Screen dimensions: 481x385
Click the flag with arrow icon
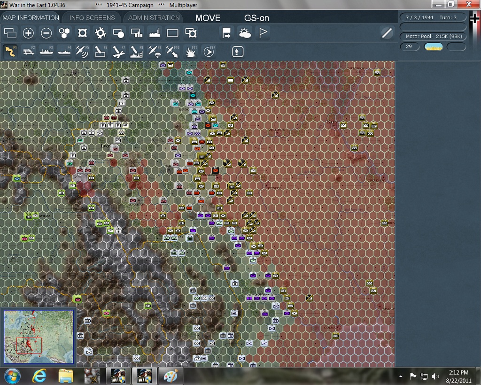(227, 33)
